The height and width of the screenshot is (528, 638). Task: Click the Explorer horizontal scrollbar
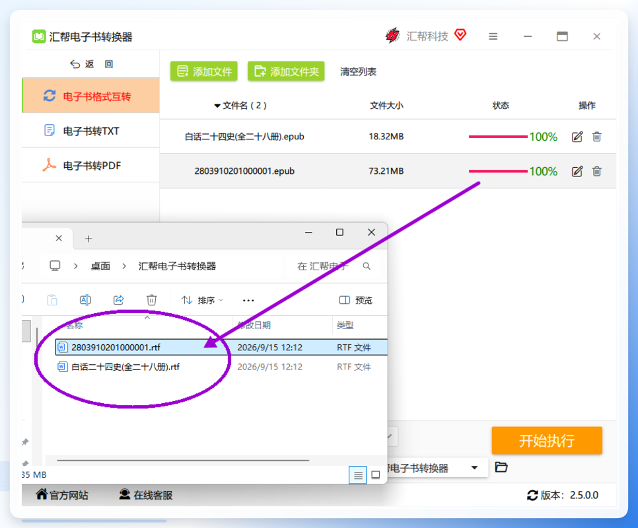[183, 460]
